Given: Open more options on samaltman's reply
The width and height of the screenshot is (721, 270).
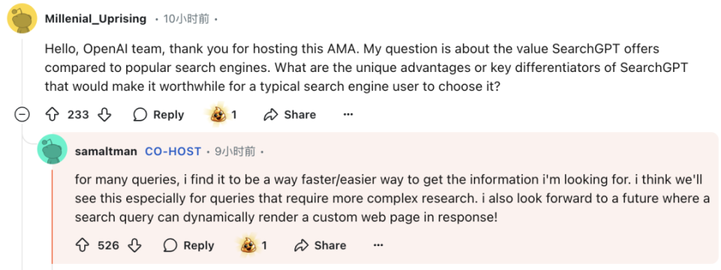Looking at the screenshot, I should coord(378,246).
